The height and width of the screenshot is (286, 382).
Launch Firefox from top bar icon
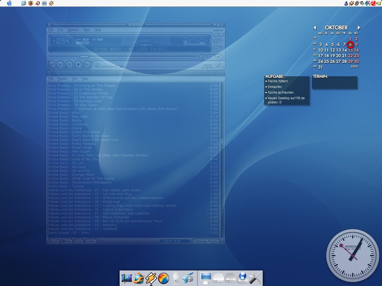point(31,3)
